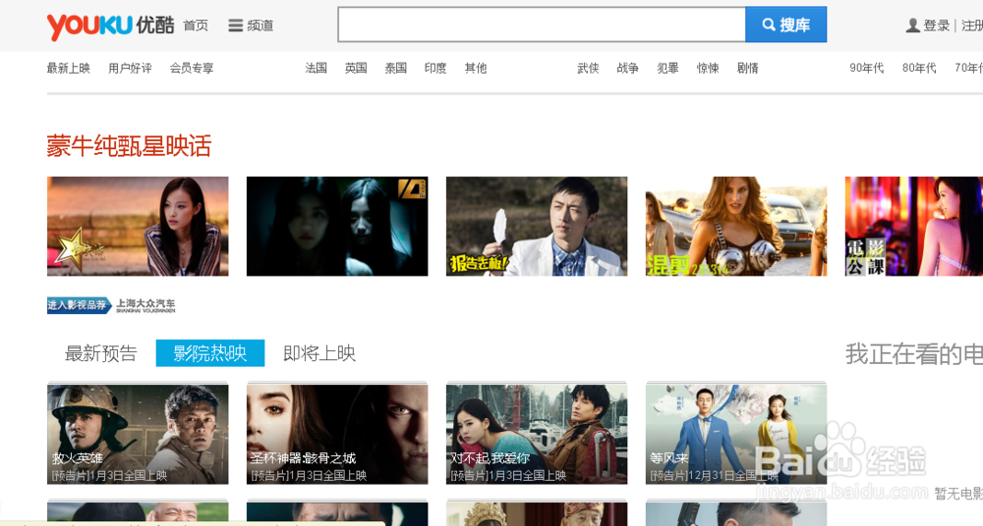Select 会员专享 filter
983x526 pixels.
pos(192,68)
